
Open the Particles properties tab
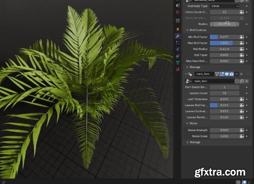click(x=178, y=43)
